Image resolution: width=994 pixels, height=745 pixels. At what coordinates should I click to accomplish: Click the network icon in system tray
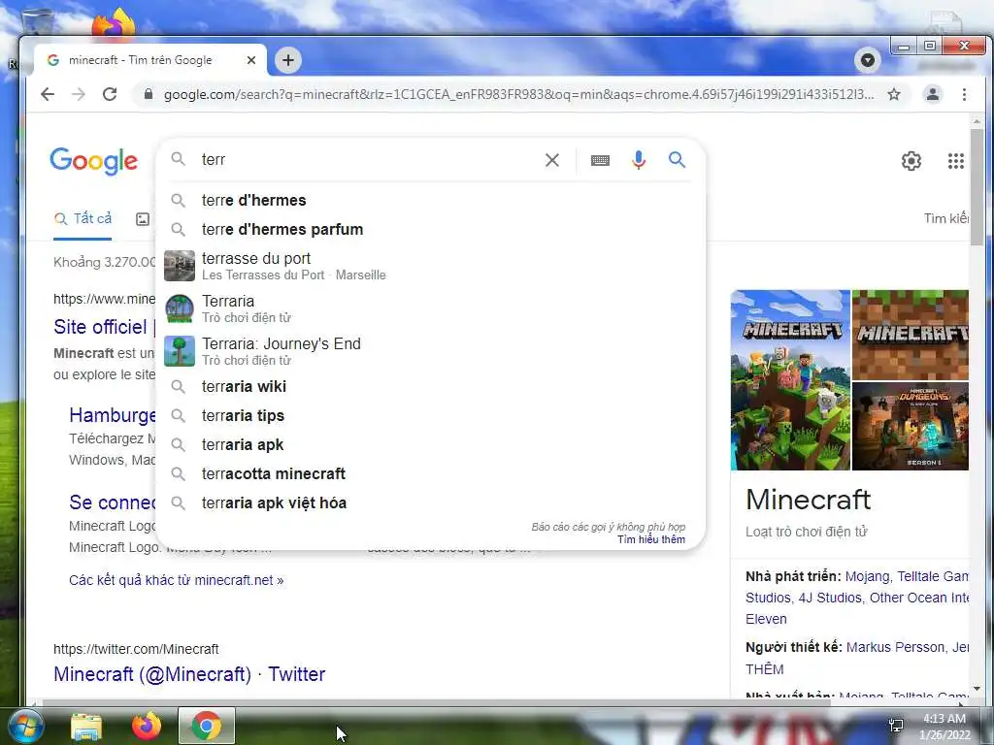pyautogui.click(x=896, y=726)
